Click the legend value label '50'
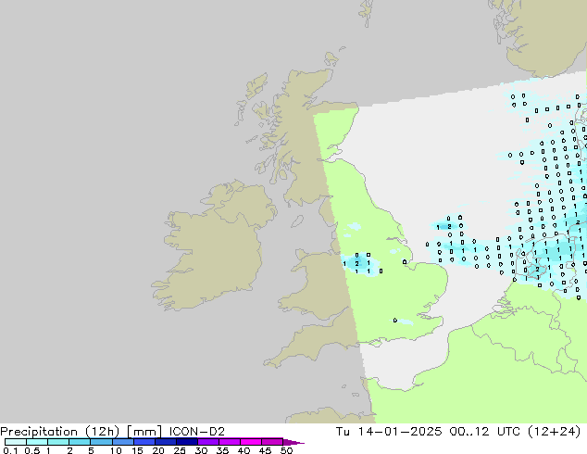 pos(286,451)
